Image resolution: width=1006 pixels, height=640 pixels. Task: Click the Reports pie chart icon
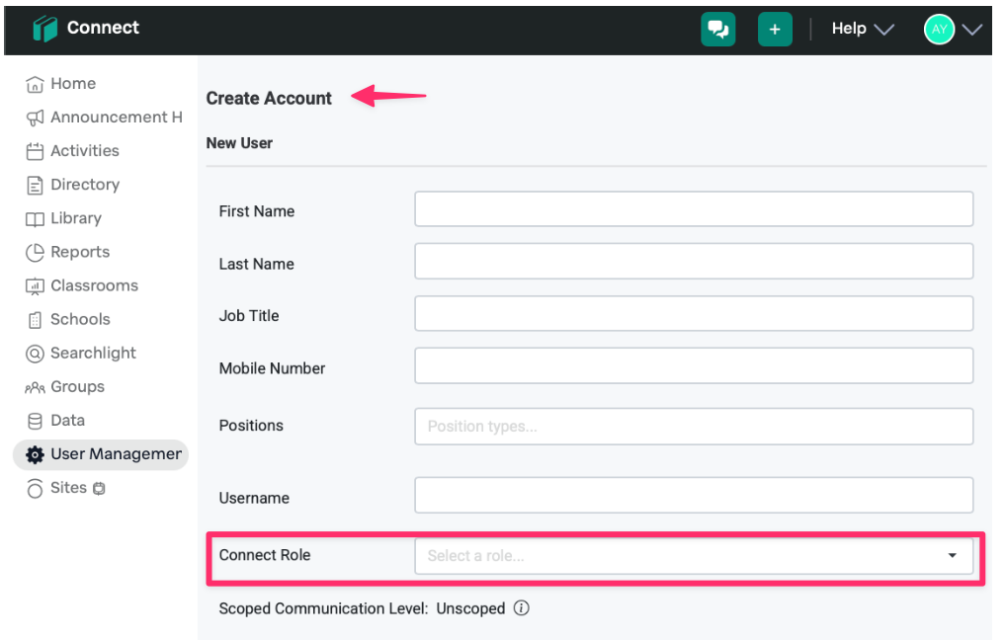[35, 253]
